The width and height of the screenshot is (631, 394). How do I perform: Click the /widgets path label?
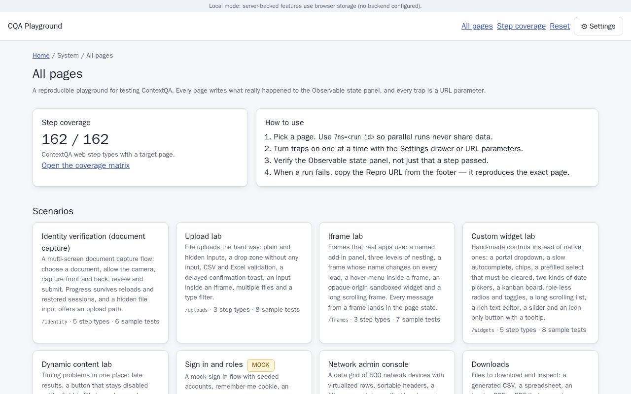point(483,330)
